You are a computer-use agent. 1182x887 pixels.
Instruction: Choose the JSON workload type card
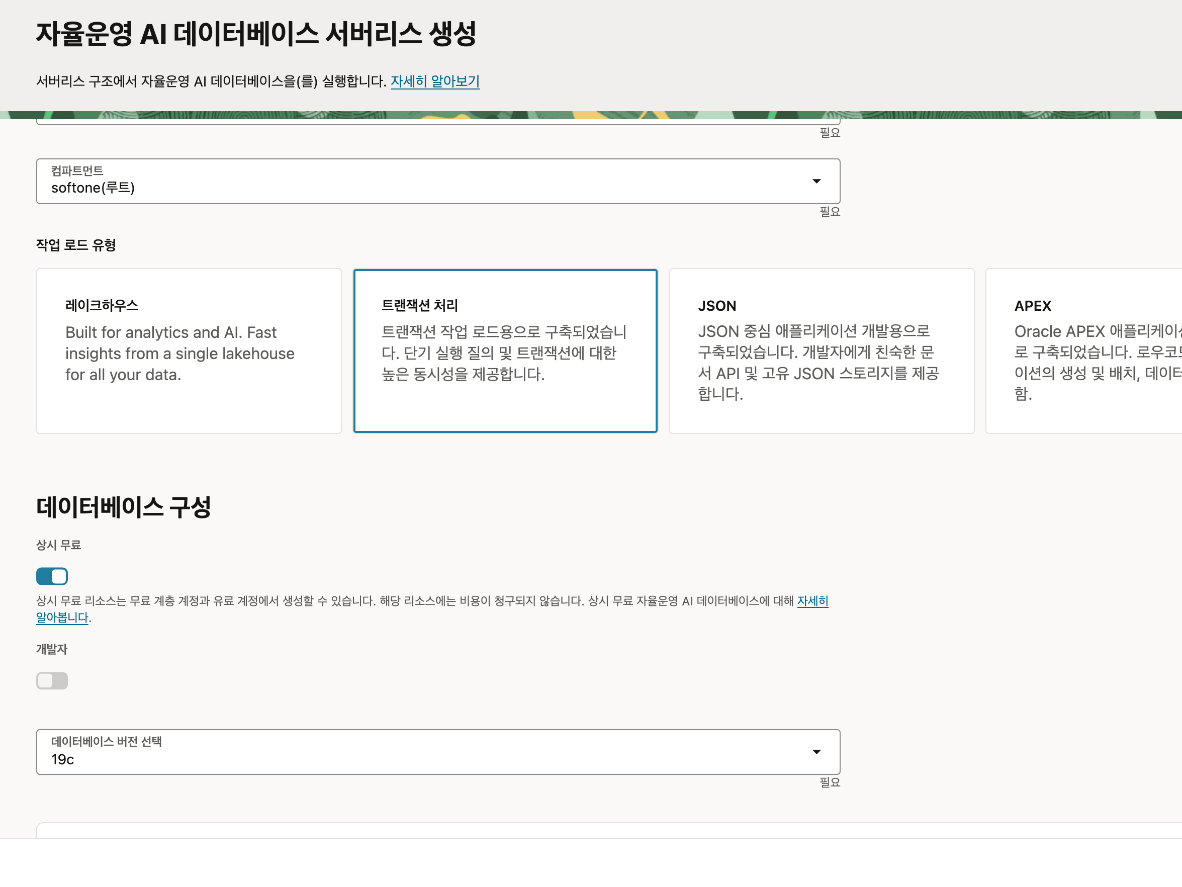coord(822,350)
